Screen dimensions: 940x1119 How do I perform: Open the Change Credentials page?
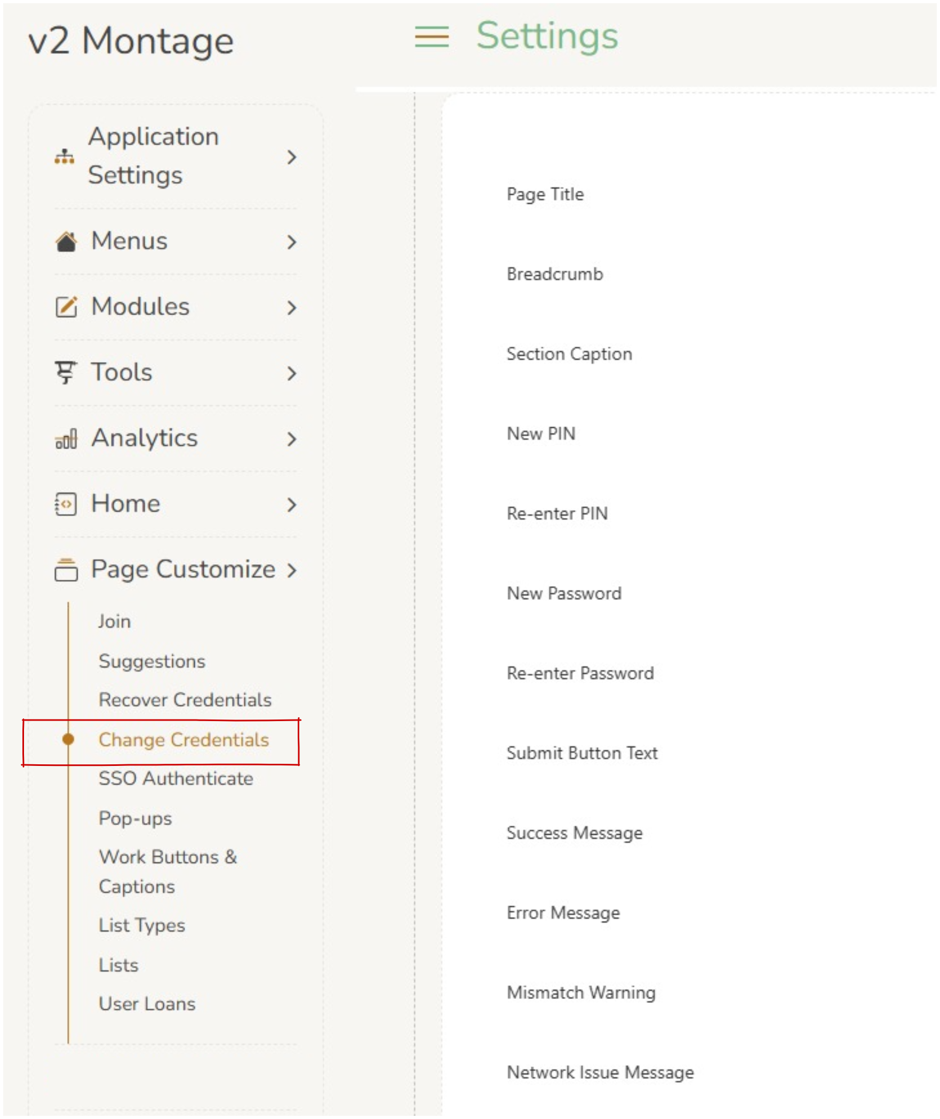pos(184,740)
